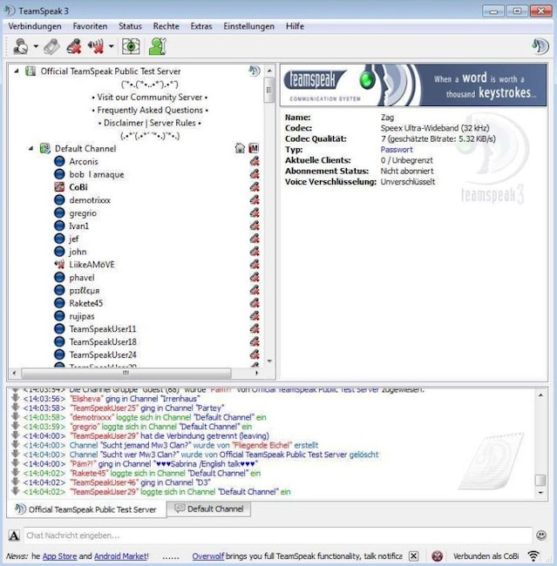Screen dimensions: 557x566
Task: Click the green contacts manager icon
Action: [157, 47]
